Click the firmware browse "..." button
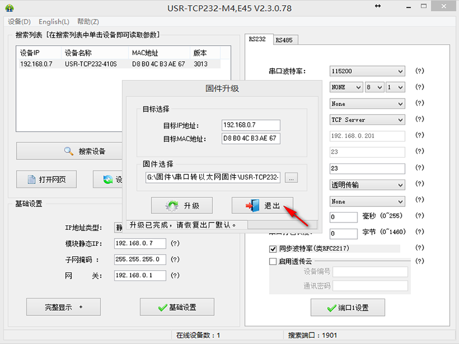This screenshot has width=459, height=344. click(291, 178)
